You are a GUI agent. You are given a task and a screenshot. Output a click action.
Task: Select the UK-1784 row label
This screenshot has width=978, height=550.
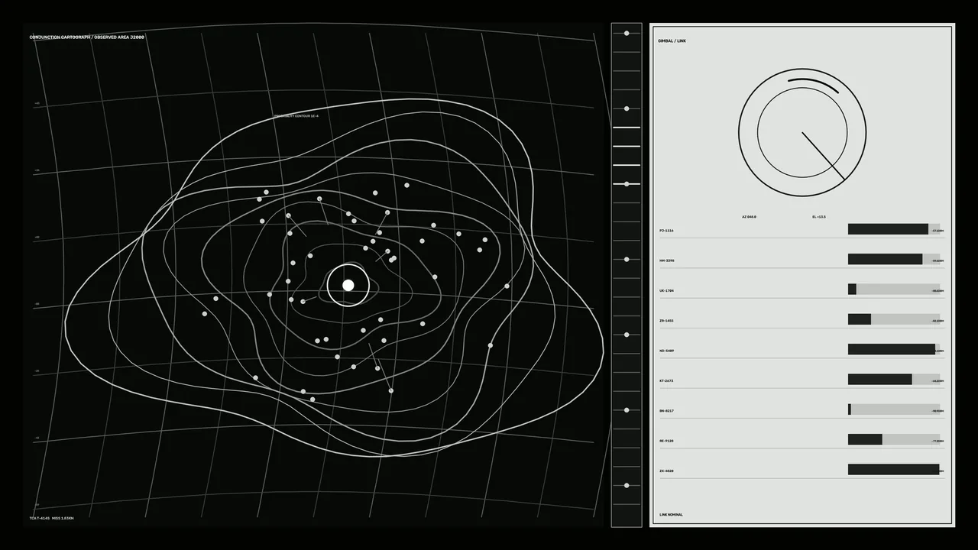coord(666,291)
